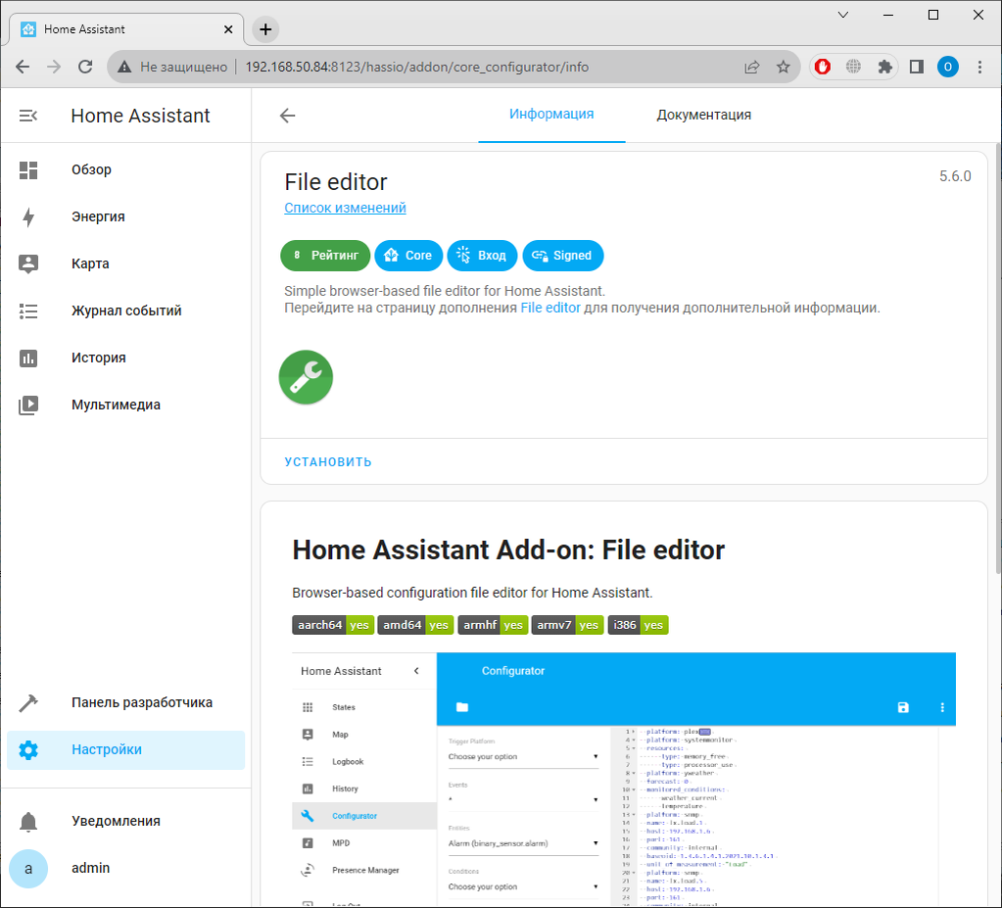Screen dimensions: 1002x908
Task: Click the Core badge
Action: (408, 256)
